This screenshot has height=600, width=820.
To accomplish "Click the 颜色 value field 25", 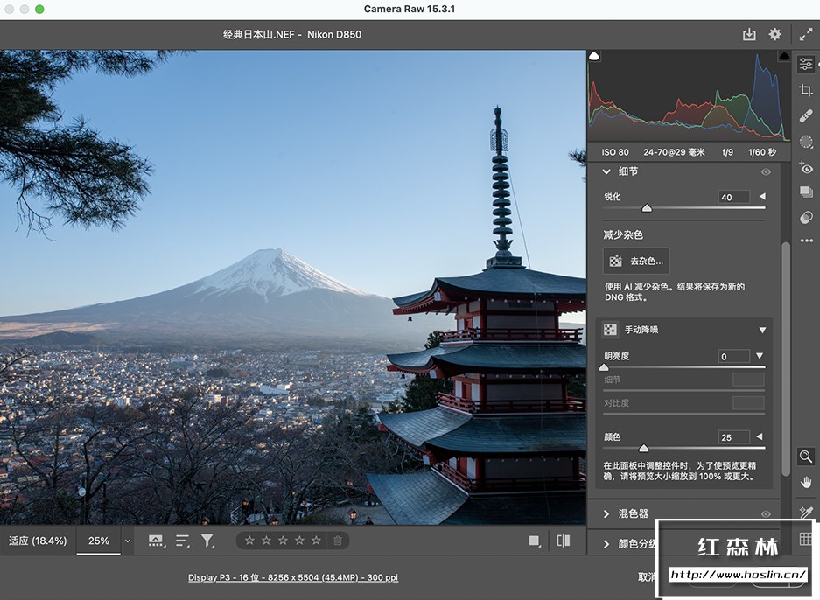I will (734, 437).
